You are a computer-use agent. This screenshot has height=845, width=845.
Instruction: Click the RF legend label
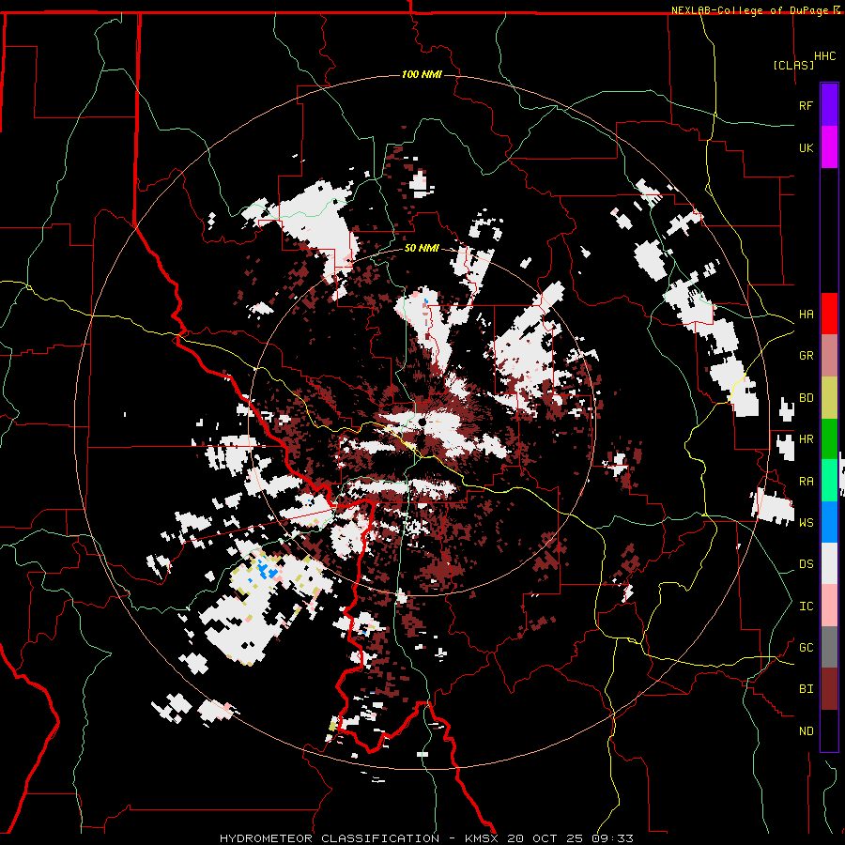pyautogui.click(x=806, y=105)
